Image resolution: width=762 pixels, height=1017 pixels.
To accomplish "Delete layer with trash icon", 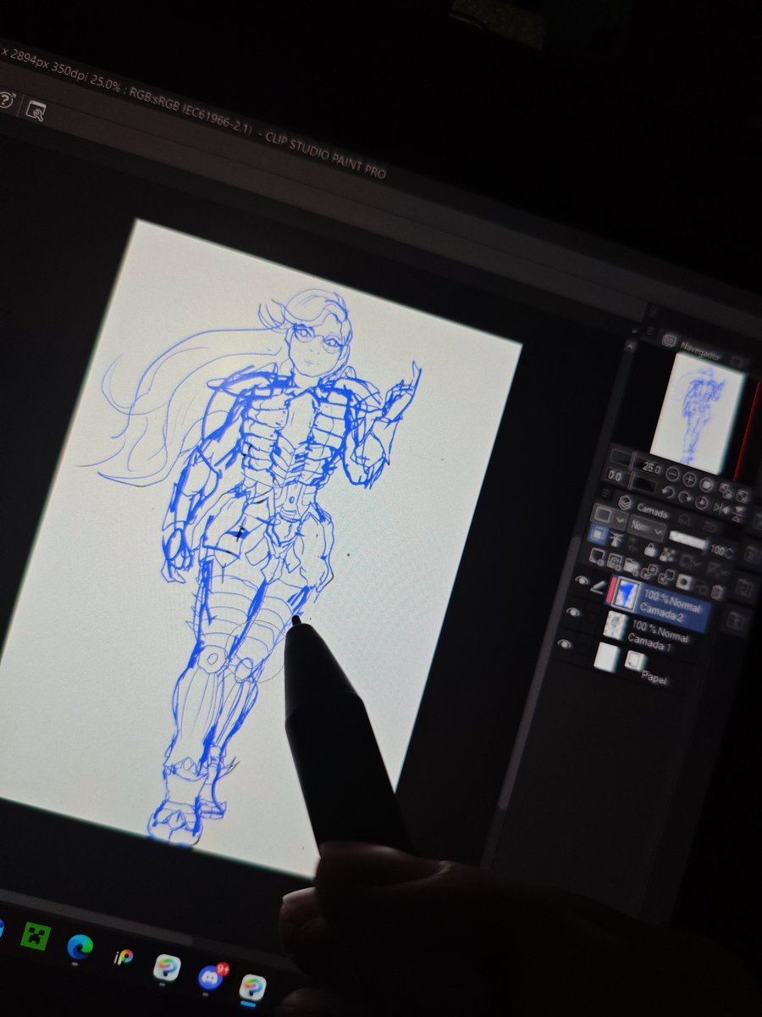I will pyautogui.click(x=718, y=592).
